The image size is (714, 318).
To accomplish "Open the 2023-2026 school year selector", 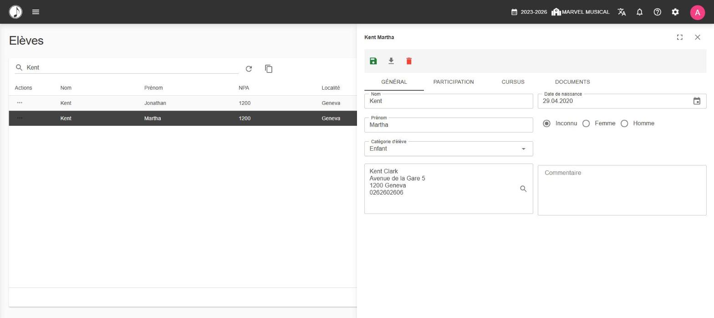I will [x=529, y=12].
